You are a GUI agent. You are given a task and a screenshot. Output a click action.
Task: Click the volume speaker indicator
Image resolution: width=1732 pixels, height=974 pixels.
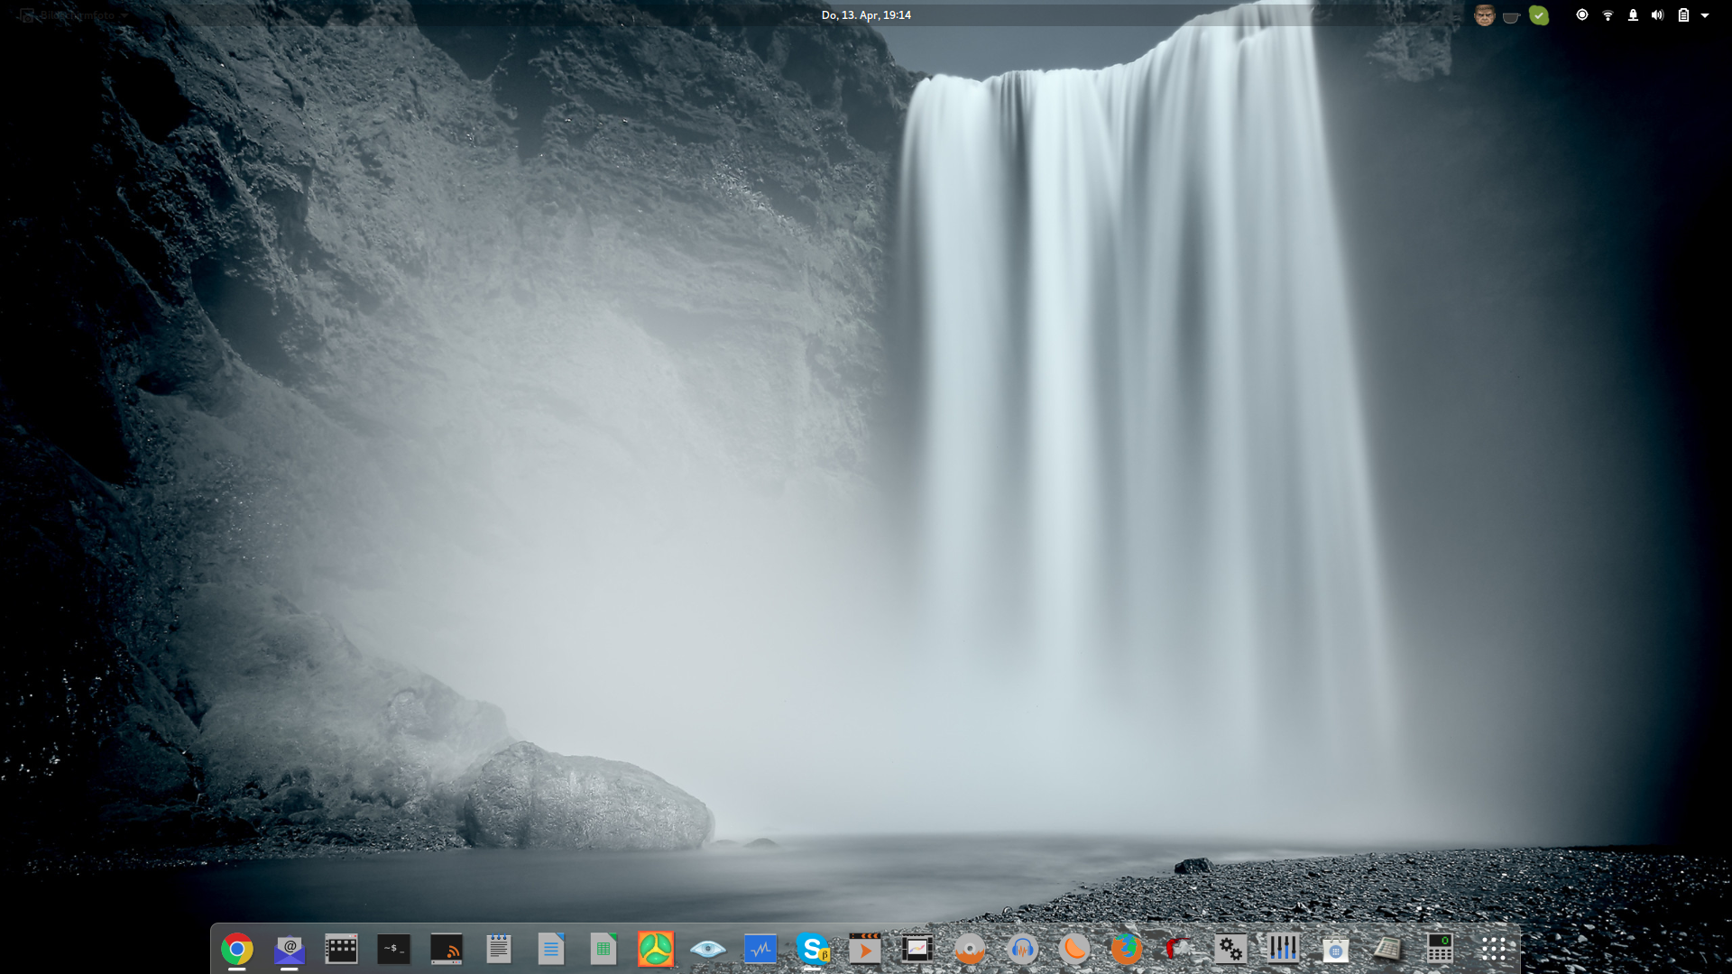[1657, 15]
